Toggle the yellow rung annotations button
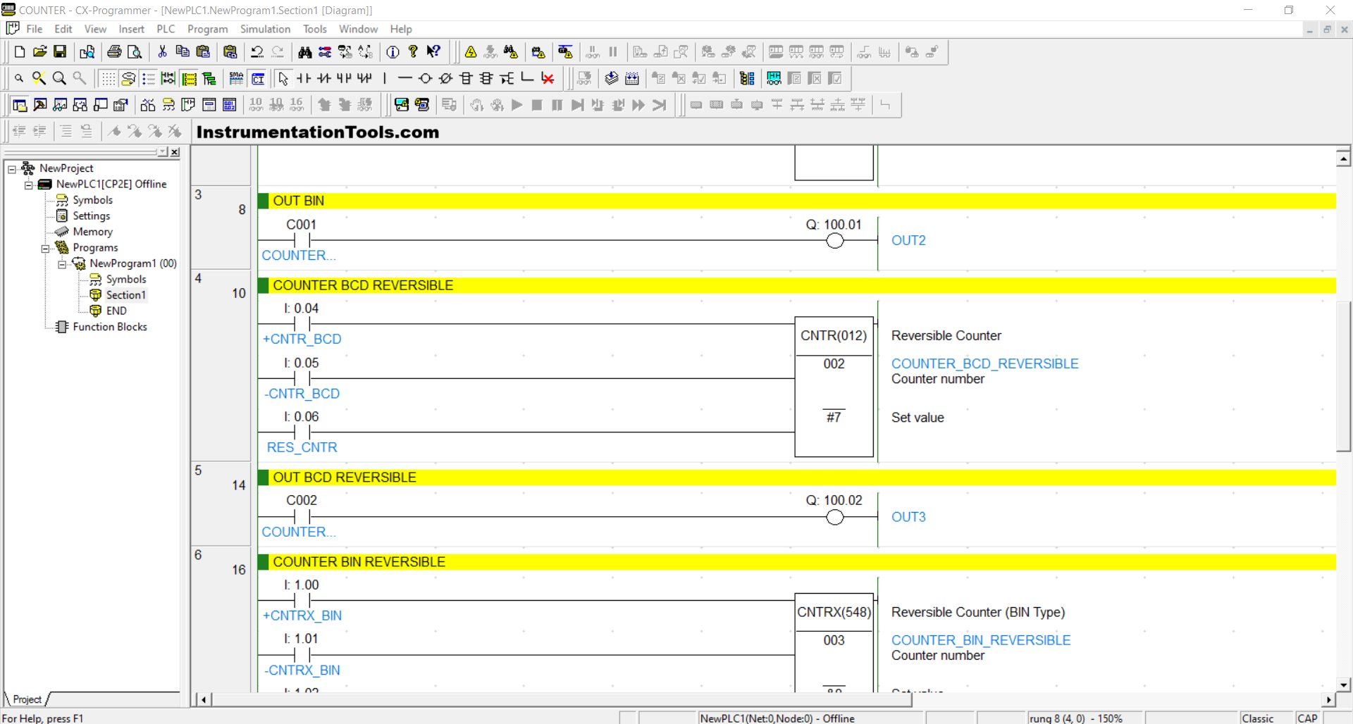 tap(189, 78)
